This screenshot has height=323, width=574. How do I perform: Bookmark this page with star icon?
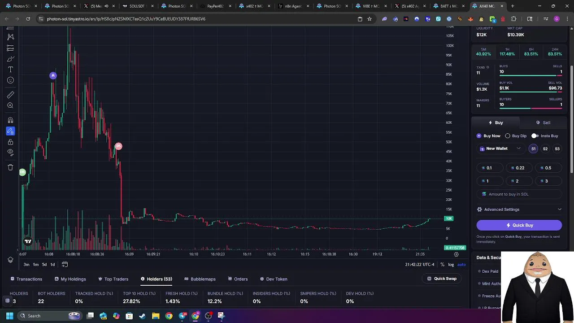point(370,19)
